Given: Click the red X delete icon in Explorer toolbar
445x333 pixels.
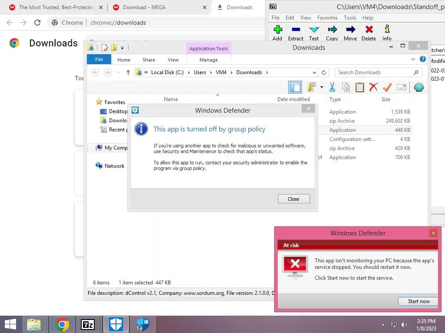Looking at the screenshot, I should 373,87.
